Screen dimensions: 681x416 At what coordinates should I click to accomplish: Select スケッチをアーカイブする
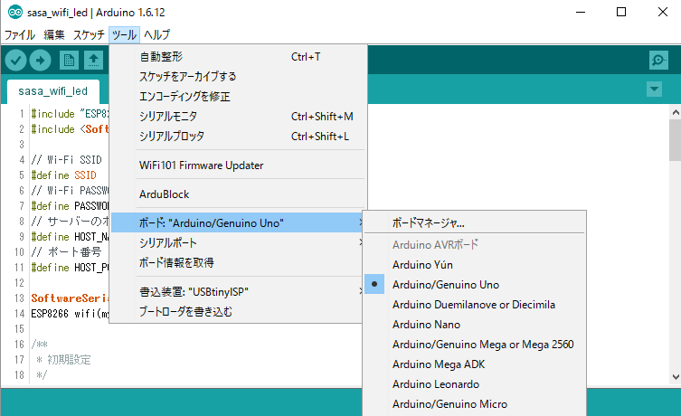[237, 77]
